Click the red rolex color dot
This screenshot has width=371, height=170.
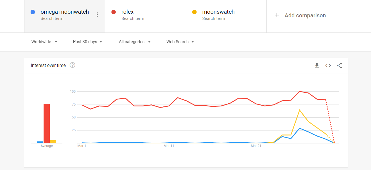coord(114,12)
